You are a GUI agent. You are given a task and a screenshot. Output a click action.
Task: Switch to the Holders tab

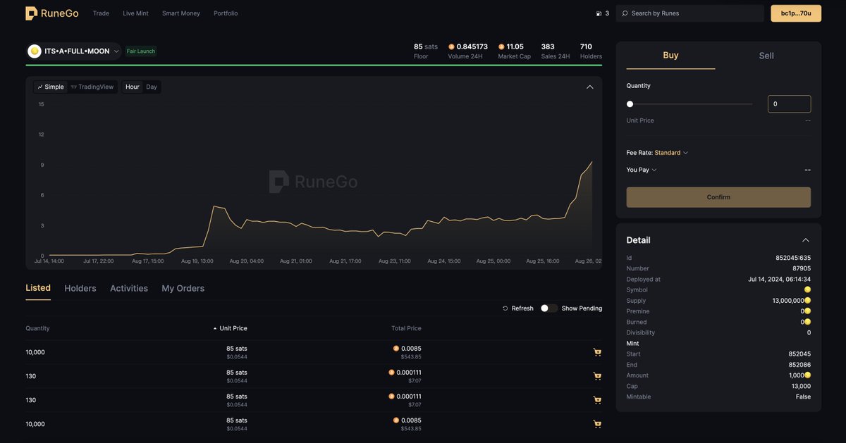tap(80, 287)
